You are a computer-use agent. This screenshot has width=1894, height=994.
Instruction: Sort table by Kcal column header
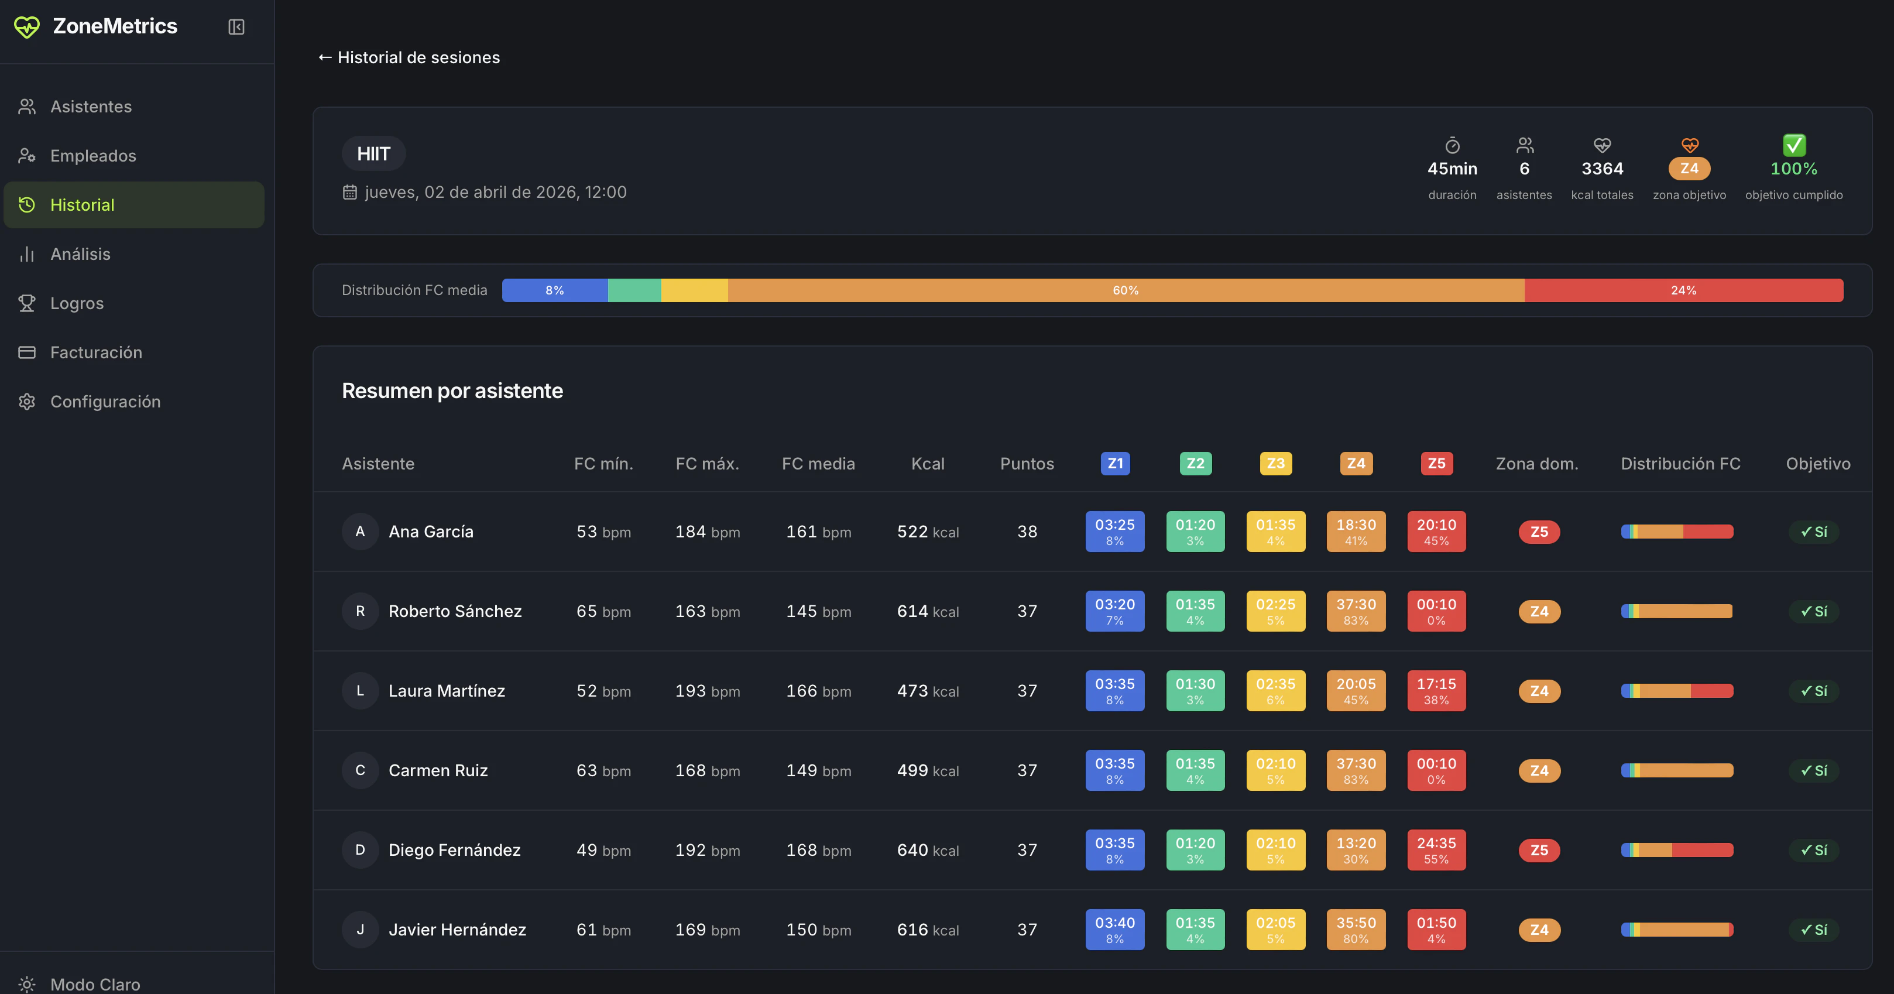(927, 464)
